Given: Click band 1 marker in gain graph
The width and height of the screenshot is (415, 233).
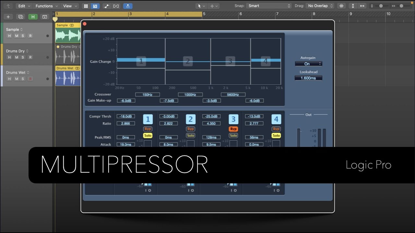Looking at the screenshot, I should (x=141, y=61).
